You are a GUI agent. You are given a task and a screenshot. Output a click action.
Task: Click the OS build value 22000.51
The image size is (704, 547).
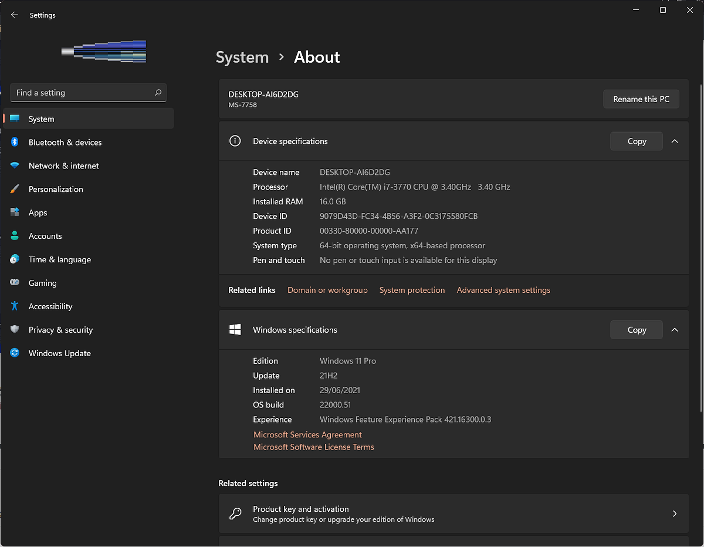pyautogui.click(x=337, y=405)
